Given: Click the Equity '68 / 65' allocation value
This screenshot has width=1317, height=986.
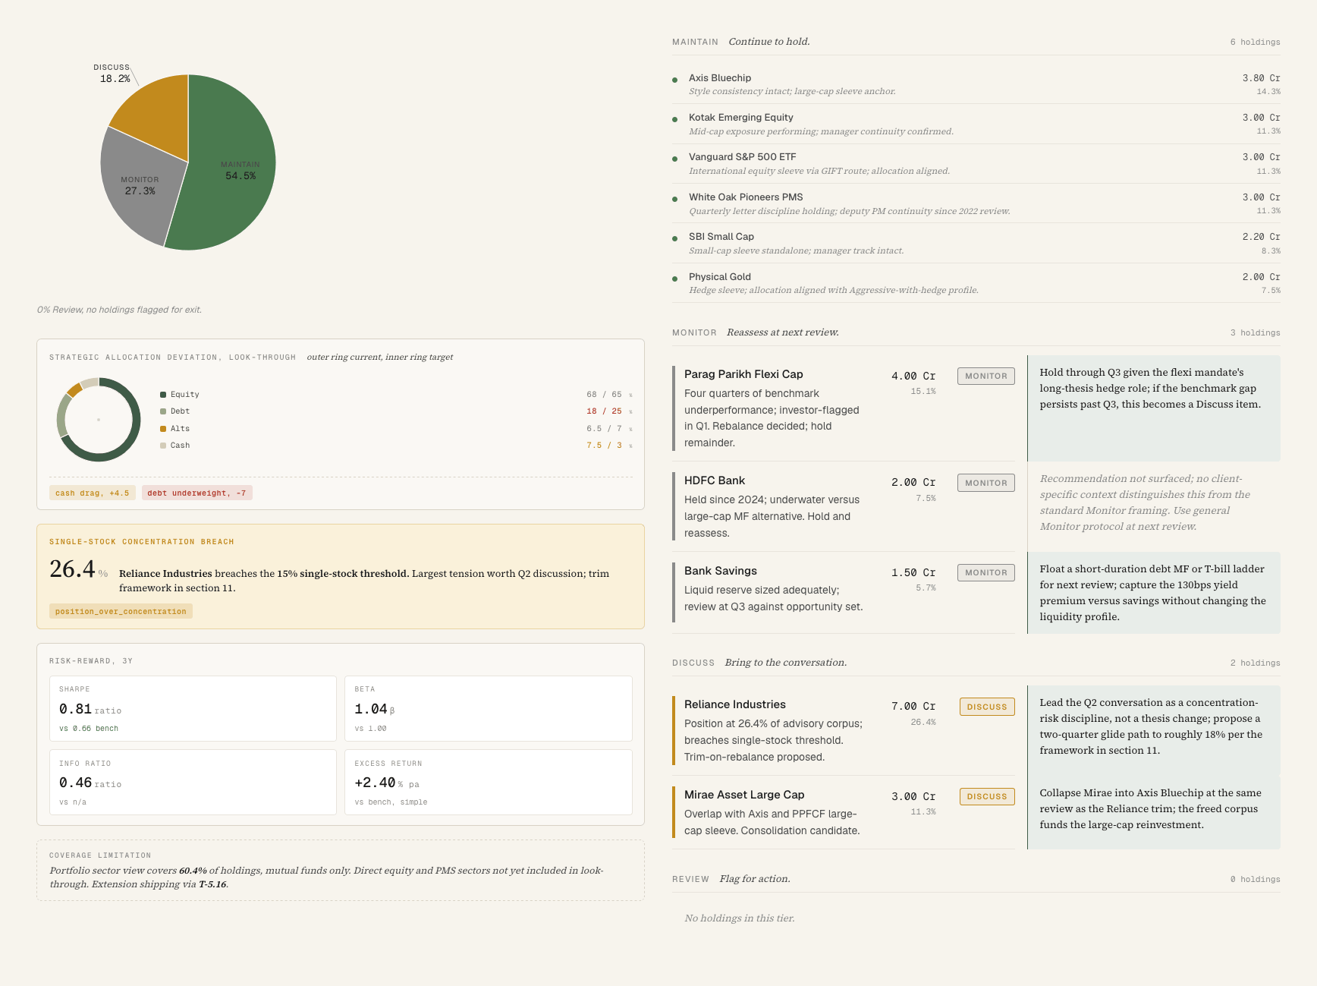Looking at the screenshot, I should [x=604, y=395].
